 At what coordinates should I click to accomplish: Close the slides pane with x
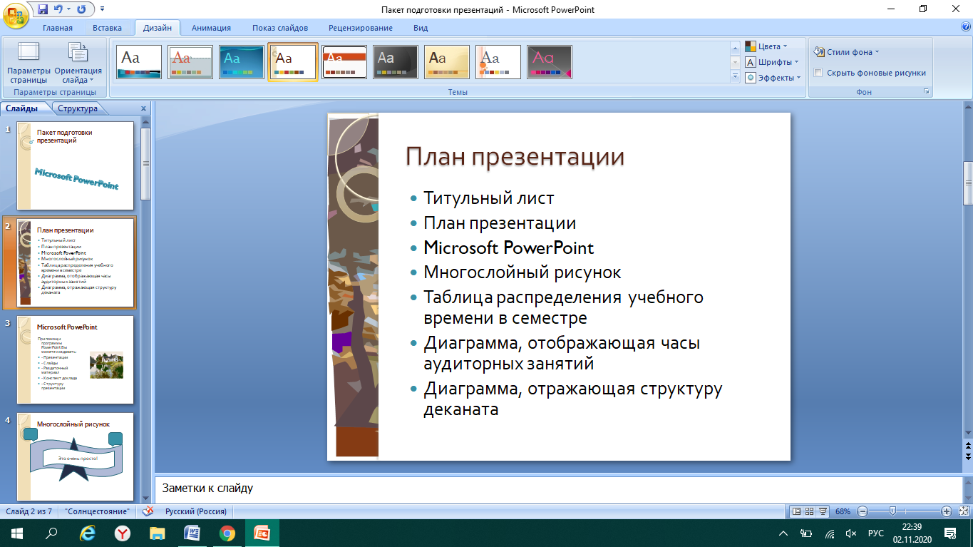[x=143, y=108]
